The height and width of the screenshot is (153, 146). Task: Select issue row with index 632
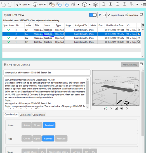72,38
